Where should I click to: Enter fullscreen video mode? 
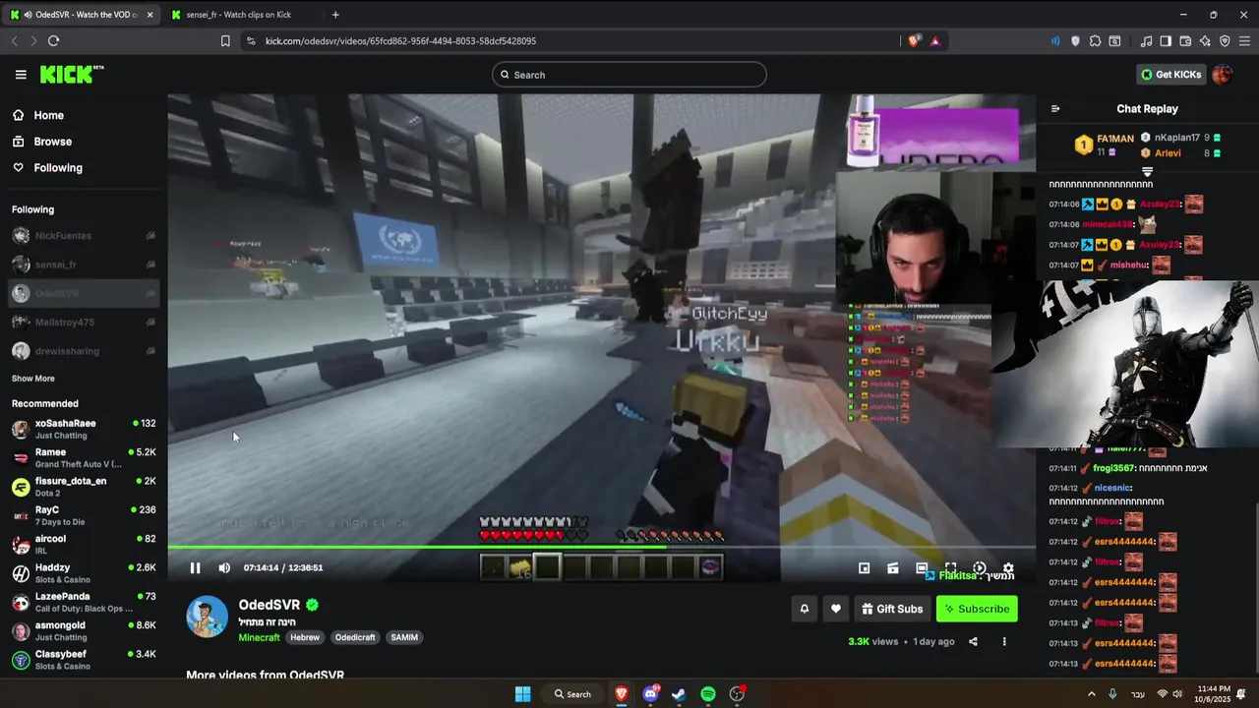click(x=951, y=567)
